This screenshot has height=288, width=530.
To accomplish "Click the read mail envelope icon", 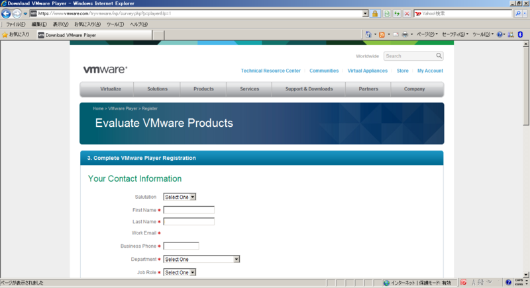I will point(396,34).
